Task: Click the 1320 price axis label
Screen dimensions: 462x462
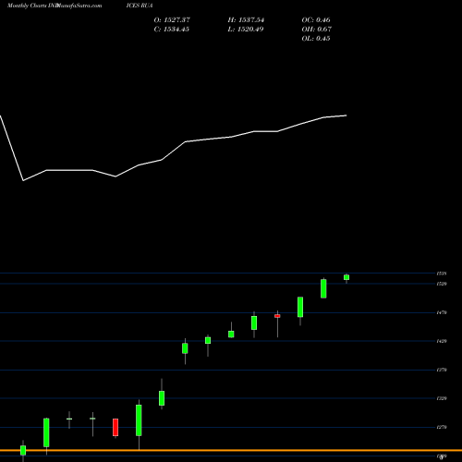Action: pyautogui.click(x=442, y=398)
